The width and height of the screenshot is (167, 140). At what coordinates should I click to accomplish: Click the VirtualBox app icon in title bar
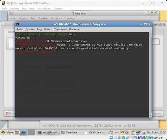point(4,3)
